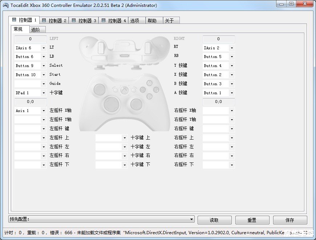Viewport: 316px width, 240px height.
Task: Click the RIGHT trigger value field
Action: (219, 39)
